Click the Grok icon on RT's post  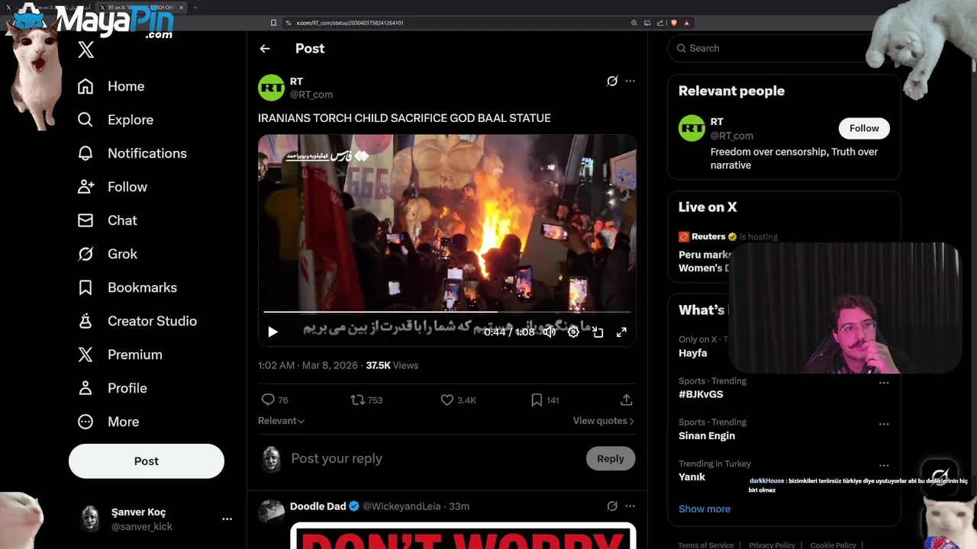coord(612,81)
